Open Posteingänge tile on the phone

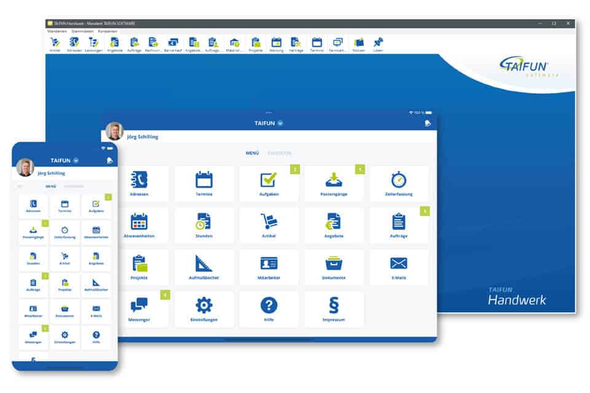[x=33, y=232]
